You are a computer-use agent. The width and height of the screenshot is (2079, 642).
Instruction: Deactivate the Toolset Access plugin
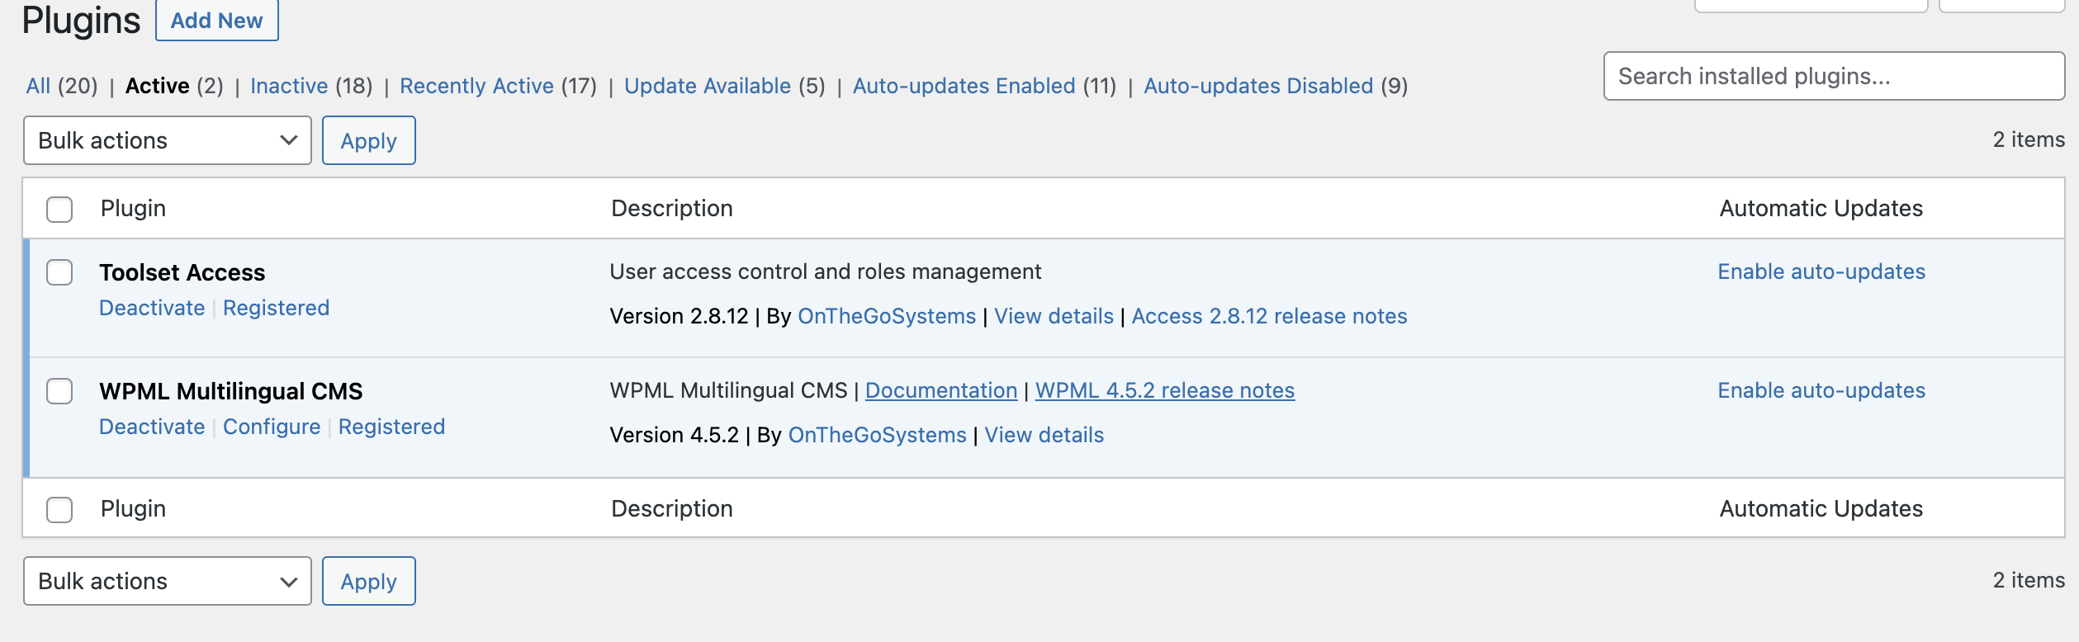(x=152, y=308)
